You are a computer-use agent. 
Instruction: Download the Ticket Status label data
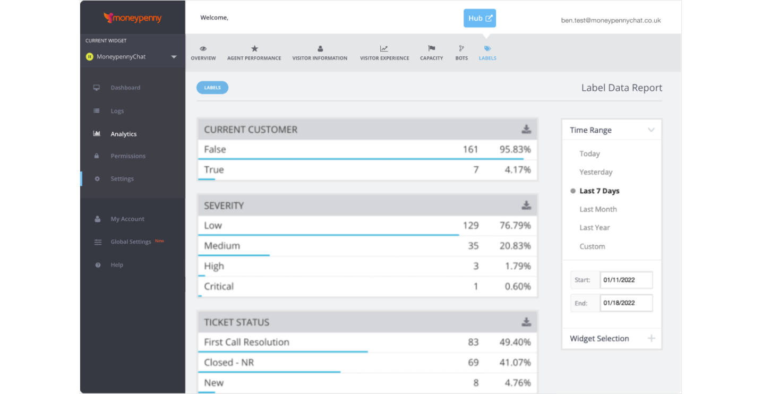pos(526,322)
